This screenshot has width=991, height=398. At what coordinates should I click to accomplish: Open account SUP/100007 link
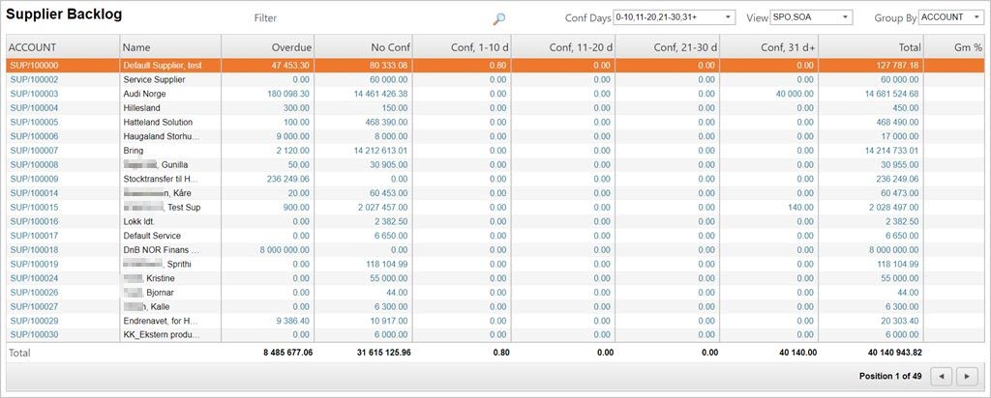[x=34, y=151]
